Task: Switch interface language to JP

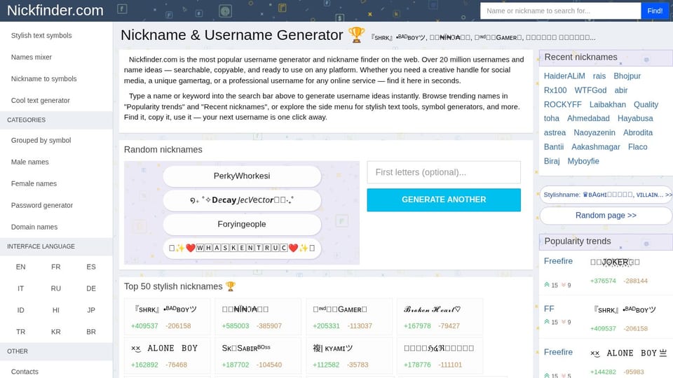Action: pyautogui.click(x=91, y=310)
